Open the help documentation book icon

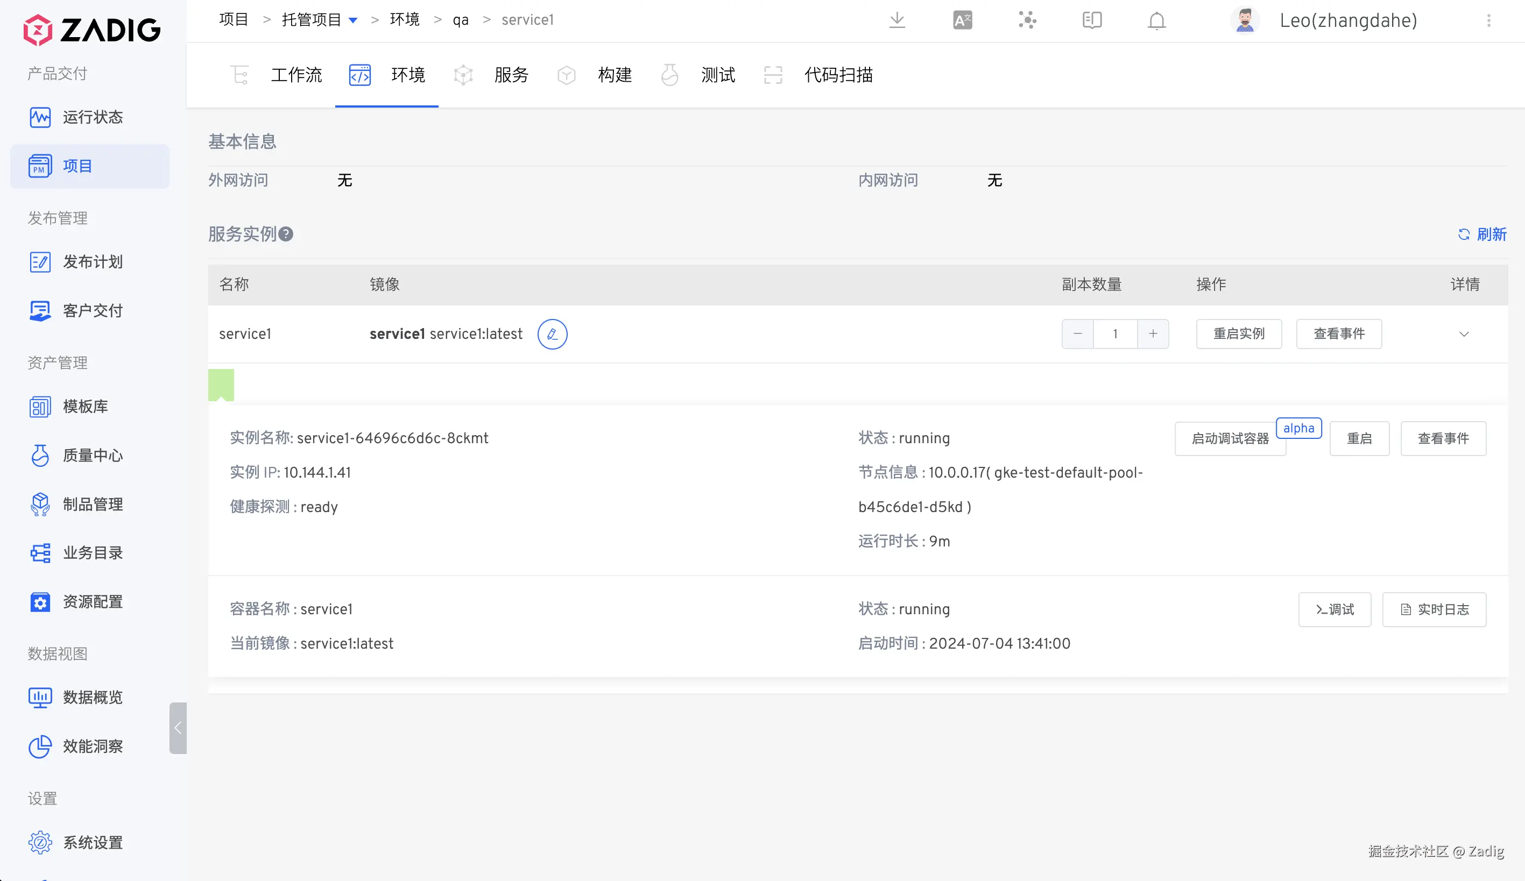pyautogui.click(x=1092, y=20)
